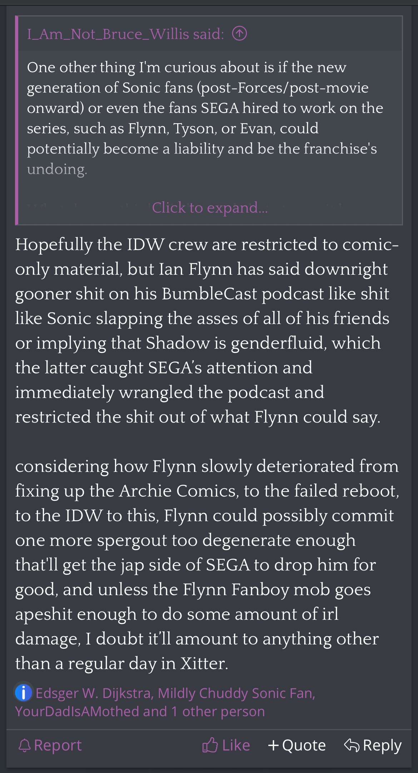Screen dimensions: 418x773
Task: Click the paragraph starting "considering how Flynn"
Action: [206, 564]
